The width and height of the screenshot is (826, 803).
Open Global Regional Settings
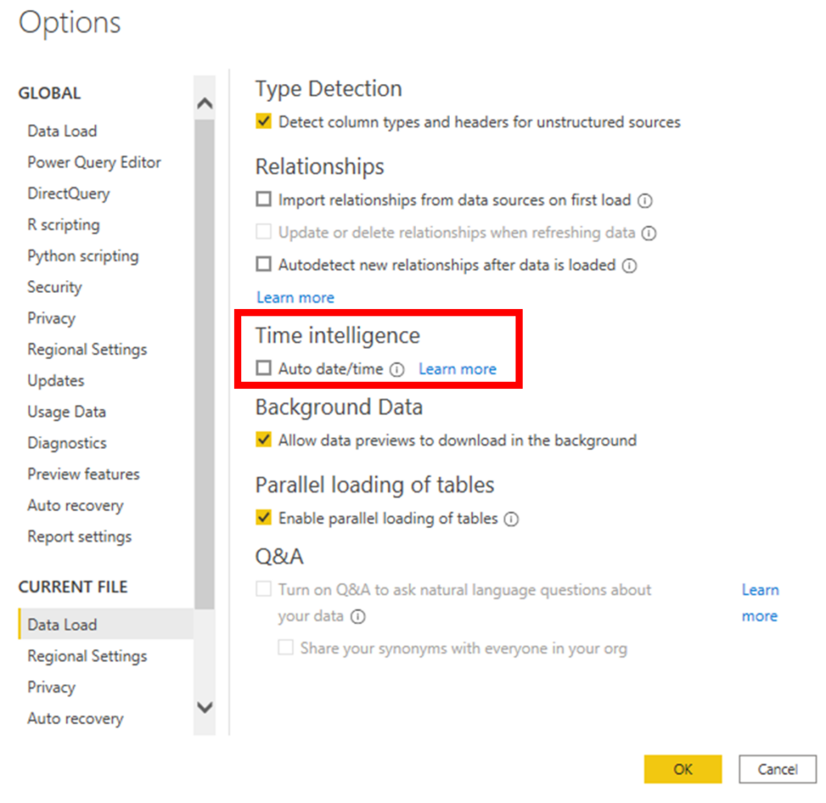pyautogui.click(x=87, y=349)
